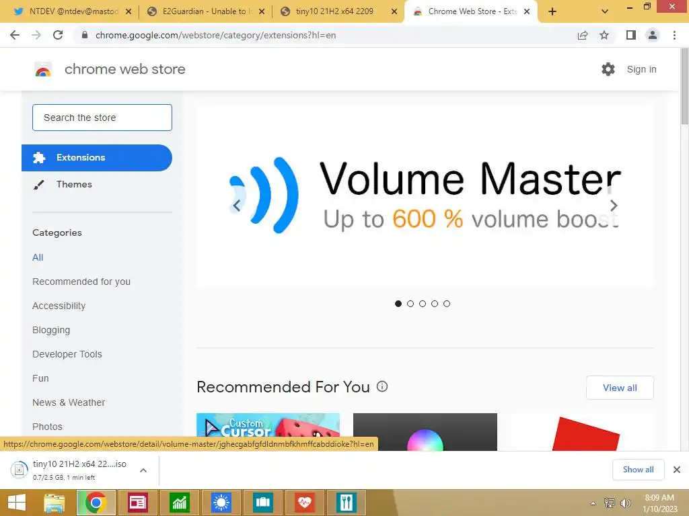Go back using browser back arrow
The height and width of the screenshot is (516, 689).
tap(15, 35)
